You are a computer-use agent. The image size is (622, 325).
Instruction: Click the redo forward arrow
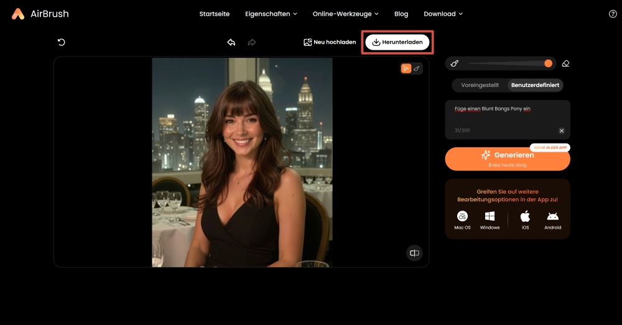[252, 42]
